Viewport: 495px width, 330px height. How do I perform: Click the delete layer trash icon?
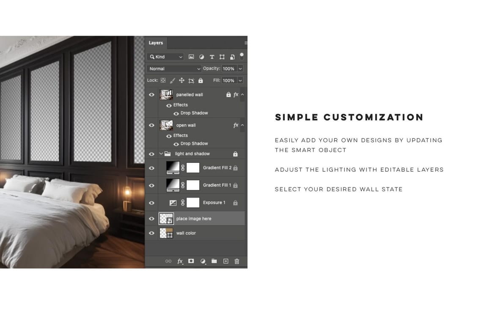[237, 261]
